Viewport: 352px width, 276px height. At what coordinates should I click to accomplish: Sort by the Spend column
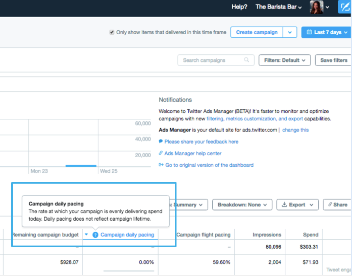pyautogui.click(x=311, y=235)
